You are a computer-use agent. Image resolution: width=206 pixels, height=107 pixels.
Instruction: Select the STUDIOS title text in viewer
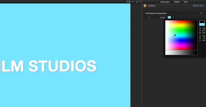click(62, 66)
